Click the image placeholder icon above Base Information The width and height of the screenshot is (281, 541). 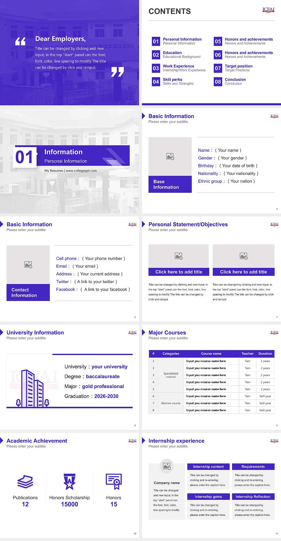coord(170,156)
